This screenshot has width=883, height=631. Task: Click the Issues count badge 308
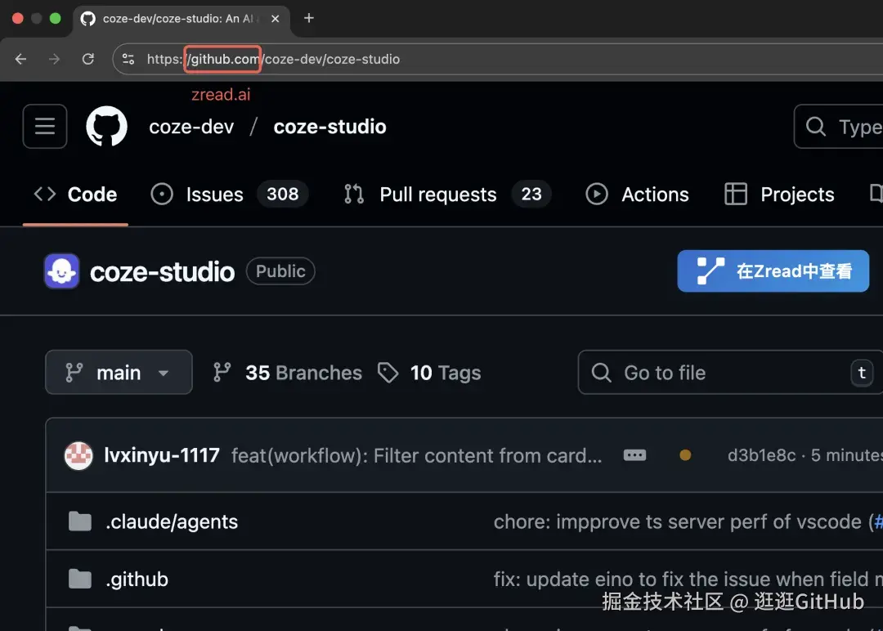[283, 195]
